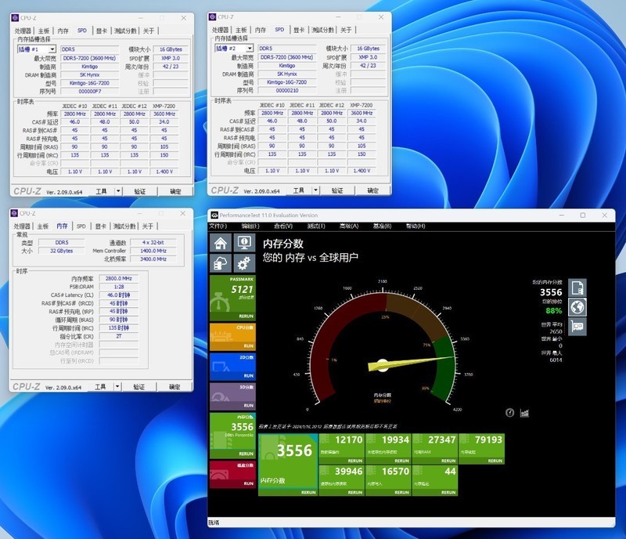Open the settings gear icon in PerformanceTest
The image size is (626, 539).
click(x=243, y=262)
